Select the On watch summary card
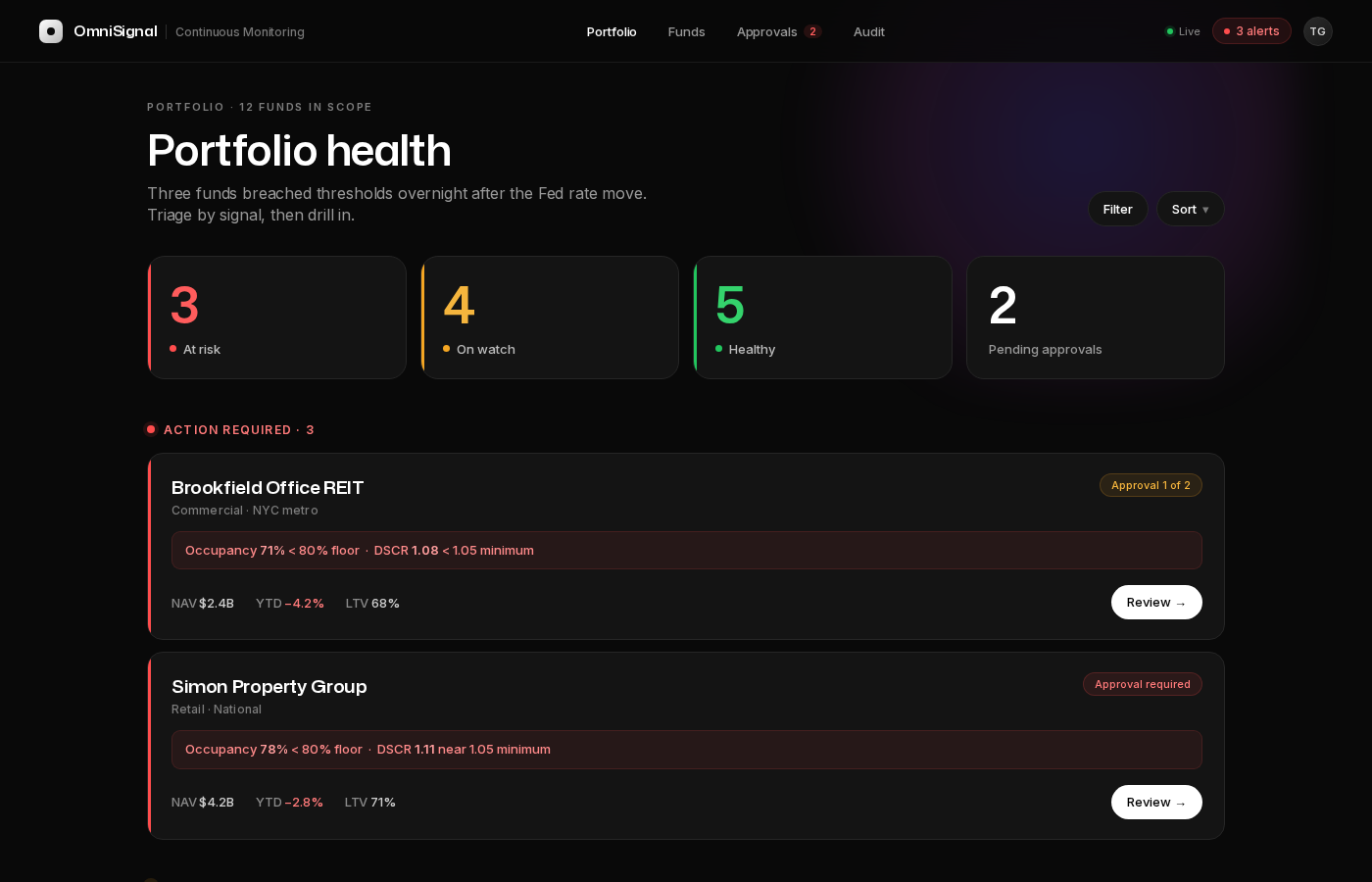The width and height of the screenshot is (1372, 882). click(550, 318)
